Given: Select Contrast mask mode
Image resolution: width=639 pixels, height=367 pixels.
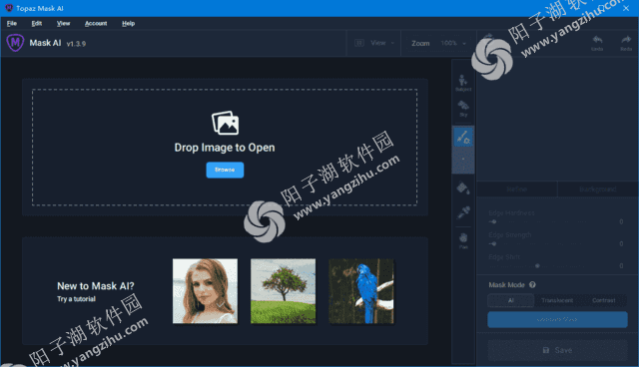Looking at the screenshot, I should [x=603, y=300].
